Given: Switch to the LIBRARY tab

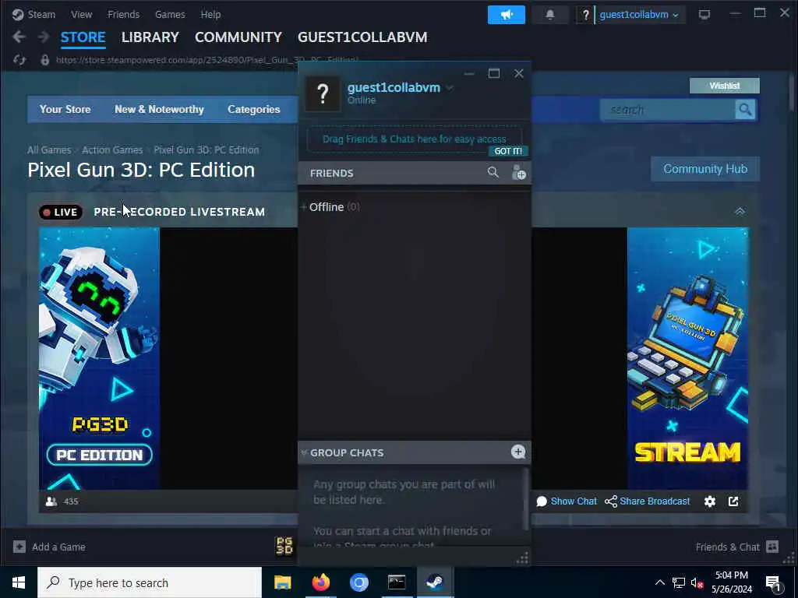Looking at the screenshot, I should [x=150, y=37].
